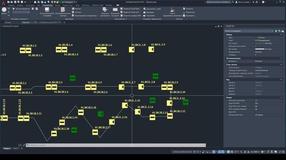
Task: Click Проверить audit command in Очистка panel
Action: (x=189, y=16)
